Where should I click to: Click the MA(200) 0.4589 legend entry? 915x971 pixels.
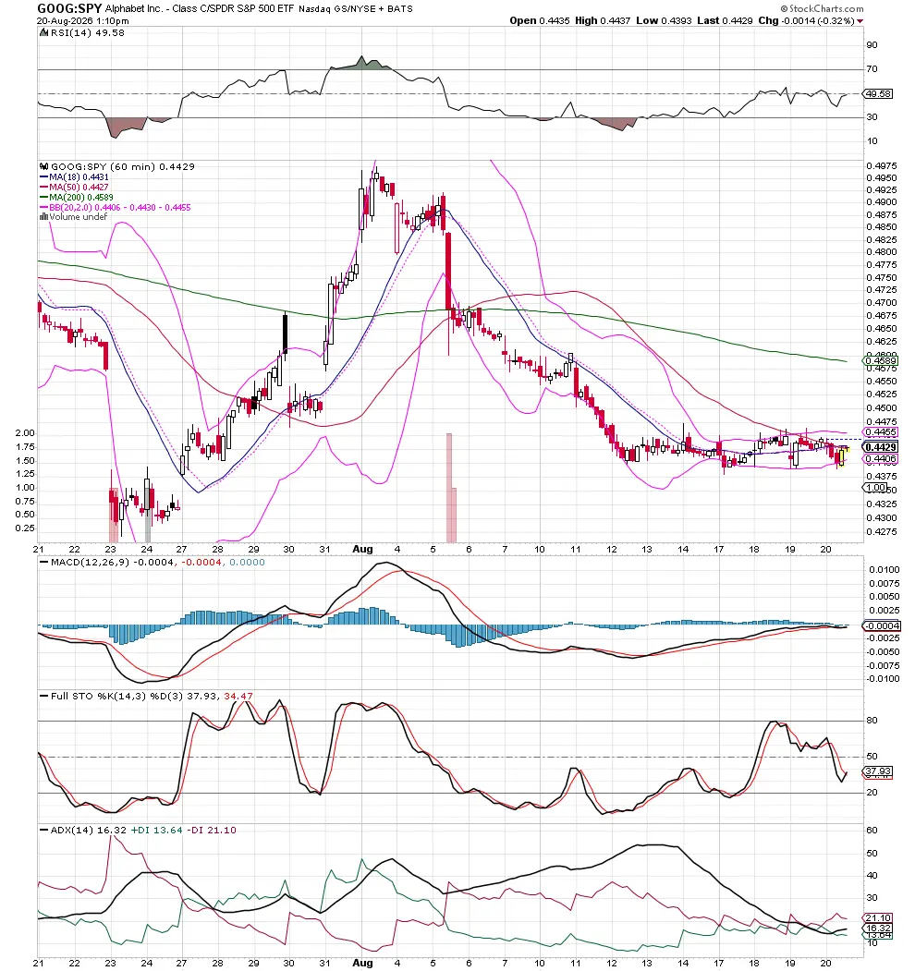[81, 197]
